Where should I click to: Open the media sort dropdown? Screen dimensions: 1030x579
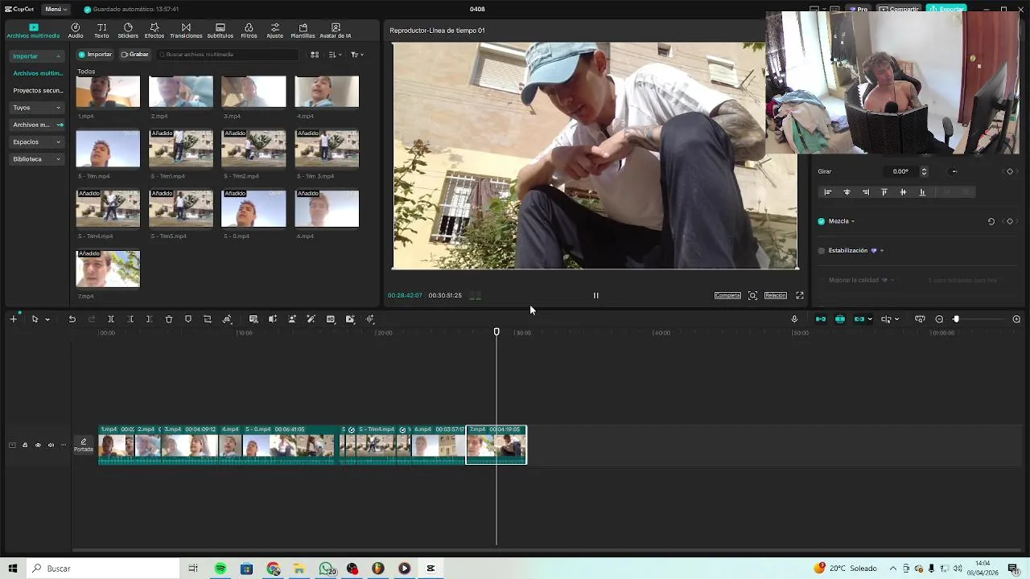336,55
